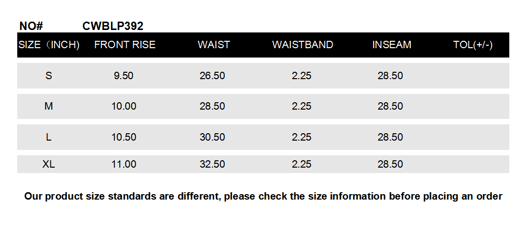Click the size L row label
Viewport: 530px width, 234px height.
click(49, 137)
